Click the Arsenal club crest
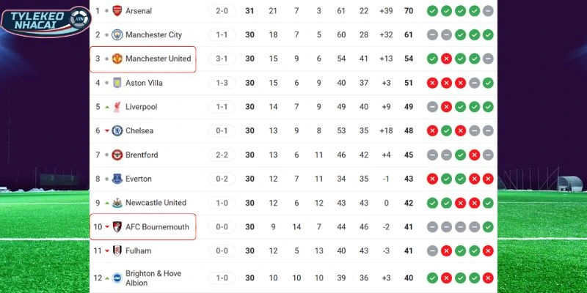The height and width of the screenshot is (293, 587). [117, 11]
